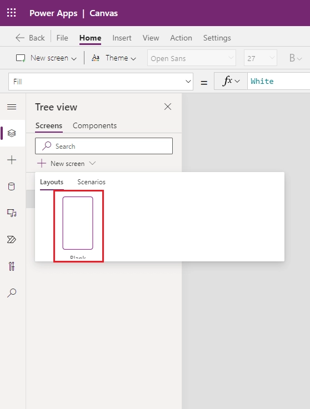Screen dimensions: 310x409
Task: Open the Advanced tools icon
Action: (12, 266)
